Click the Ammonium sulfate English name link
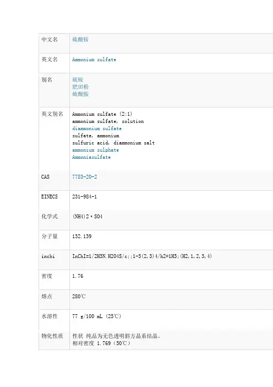This screenshot has width=273, height=387. point(94,60)
